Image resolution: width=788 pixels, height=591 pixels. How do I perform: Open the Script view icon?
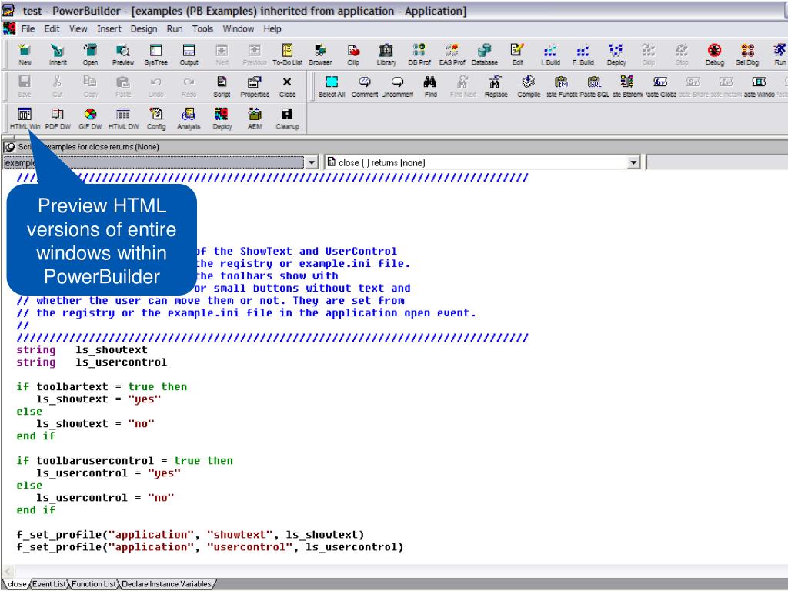[x=222, y=86]
